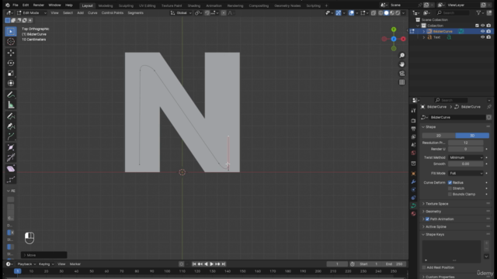Open the Segments menu
497x279 pixels.
135,13
